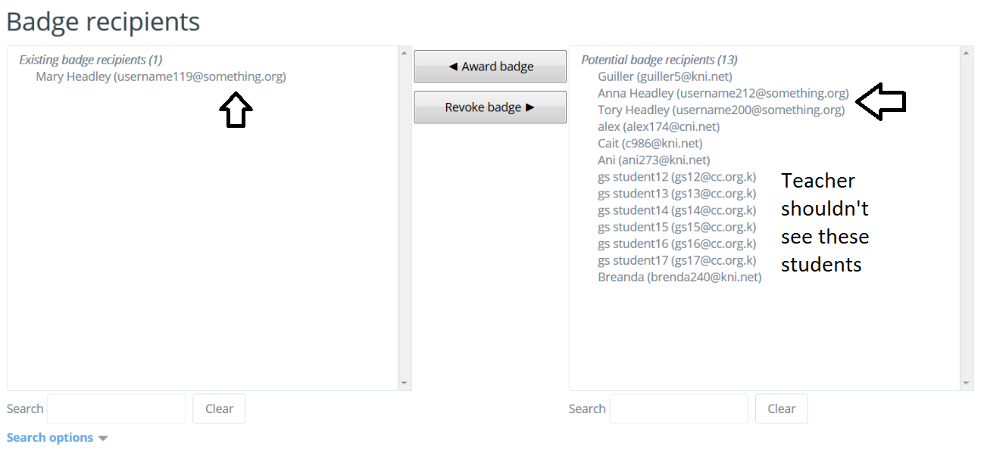Clear the existing recipients search
The image size is (984, 450).
click(219, 408)
